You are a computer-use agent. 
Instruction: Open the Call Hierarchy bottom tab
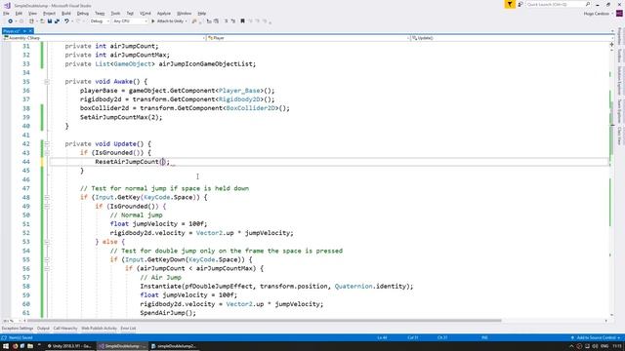pyautogui.click(x=65, y=329)
